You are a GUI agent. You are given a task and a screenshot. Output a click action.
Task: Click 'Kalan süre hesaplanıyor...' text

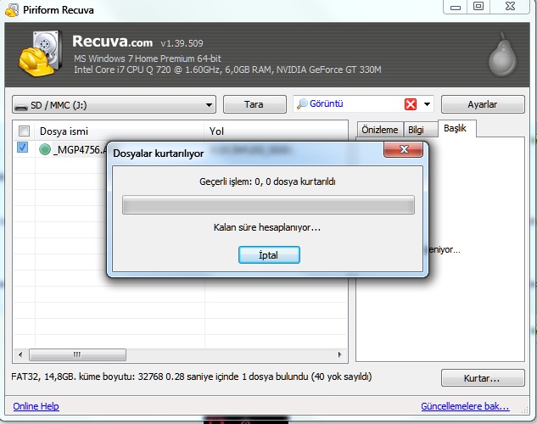pyautogui.click(x=267, y=227)
